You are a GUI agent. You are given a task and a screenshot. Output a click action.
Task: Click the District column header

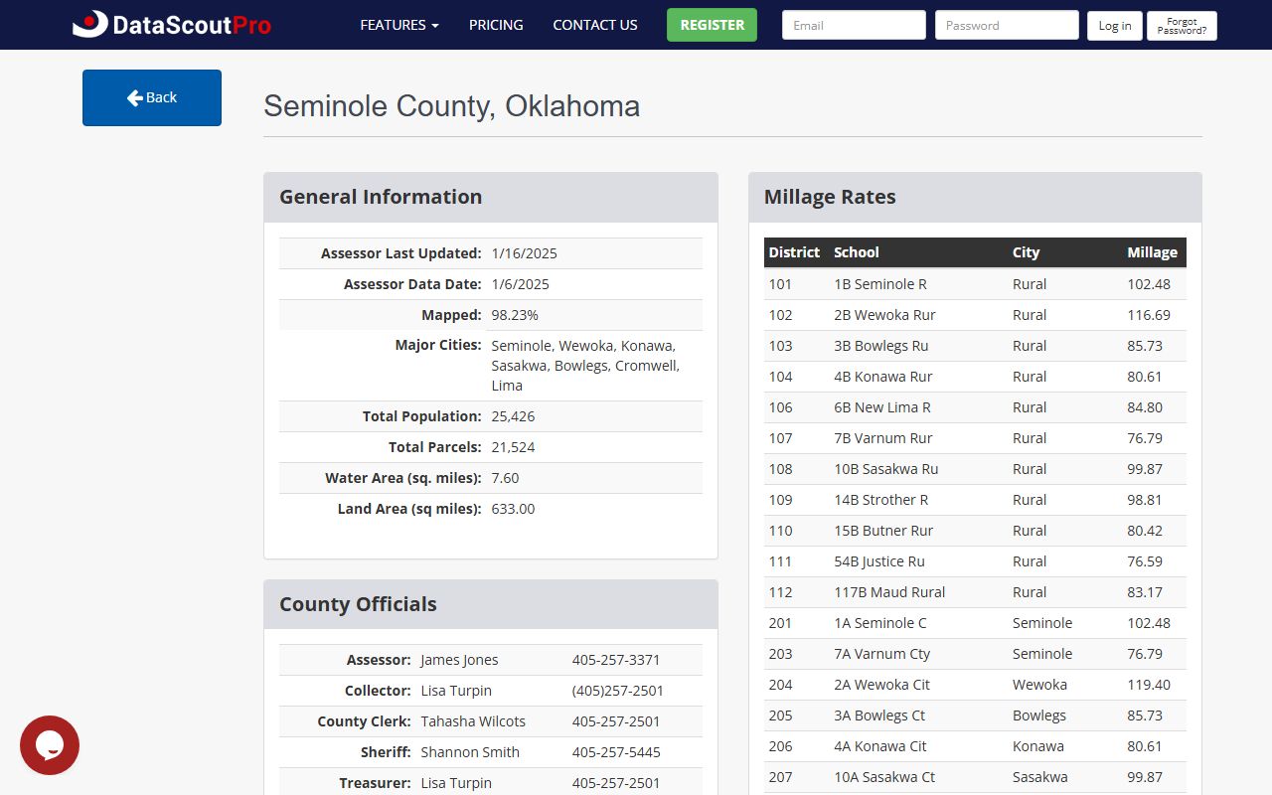pyautogui.click(x=794, y=252)
